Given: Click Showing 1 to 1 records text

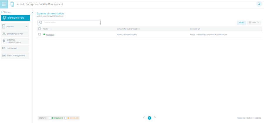Looking at the screenshot, I should click(x=249, y=118).
